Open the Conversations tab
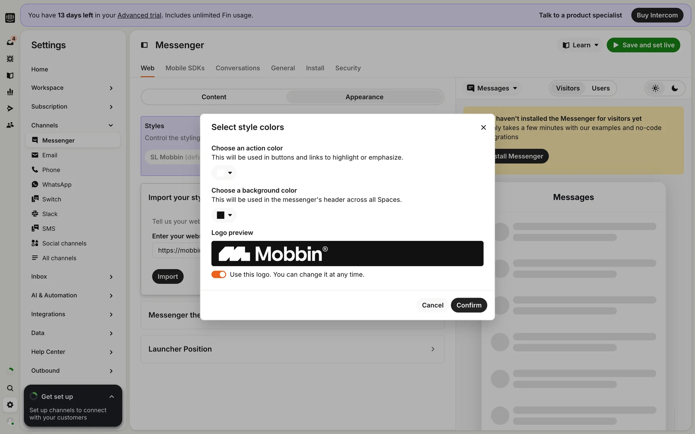This screenshot has height=434, width=695. coord(238,68)
